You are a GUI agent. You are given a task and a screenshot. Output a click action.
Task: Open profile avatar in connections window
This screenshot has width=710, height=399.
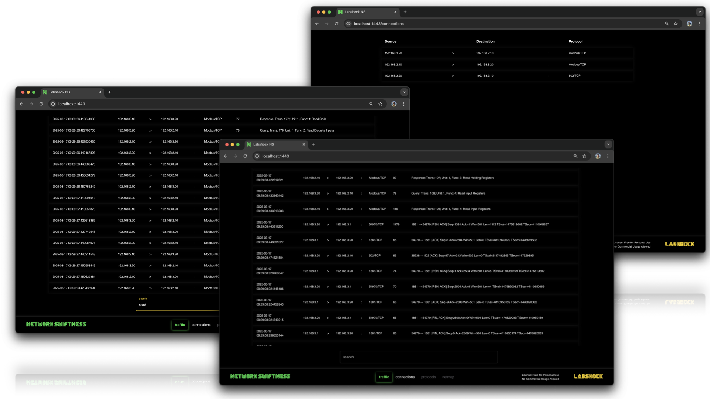click(689, 24)
